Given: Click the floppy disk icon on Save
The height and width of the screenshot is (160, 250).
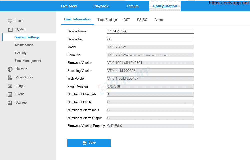Looking at the screenshot, I should [x=85, y=143].
